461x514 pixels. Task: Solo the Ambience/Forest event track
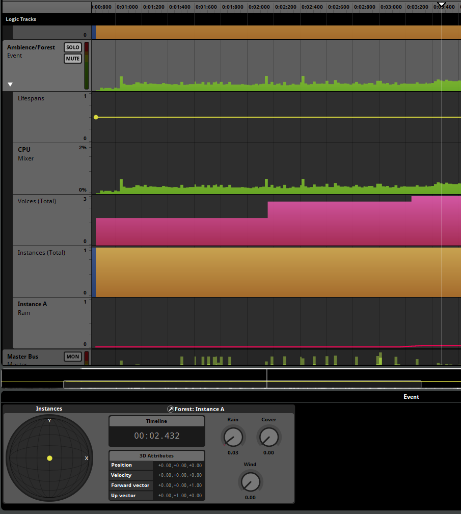pyautogui.click(x=72, y=47)
